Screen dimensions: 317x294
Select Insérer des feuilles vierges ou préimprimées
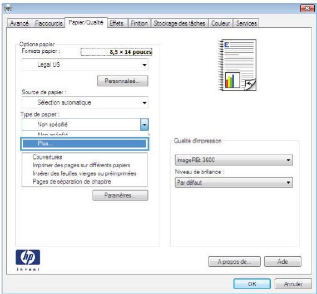point(85,173)
